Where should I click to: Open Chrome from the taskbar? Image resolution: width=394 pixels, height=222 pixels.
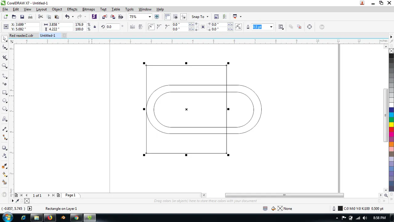(x=76, y=218)
